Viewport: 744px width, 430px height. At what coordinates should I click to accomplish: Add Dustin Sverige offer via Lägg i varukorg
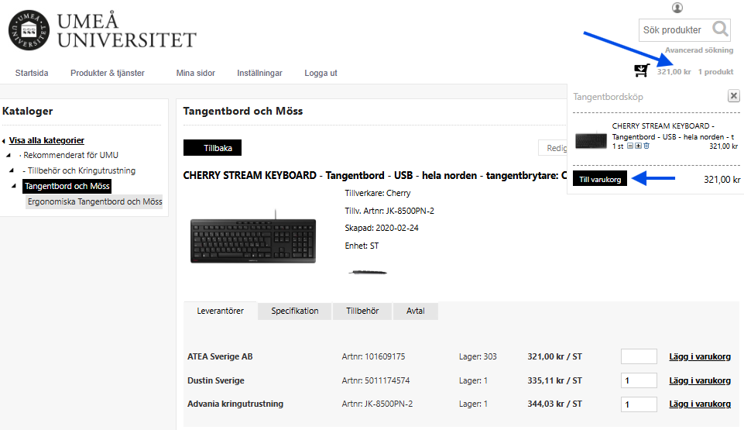[x=699, y=380]
